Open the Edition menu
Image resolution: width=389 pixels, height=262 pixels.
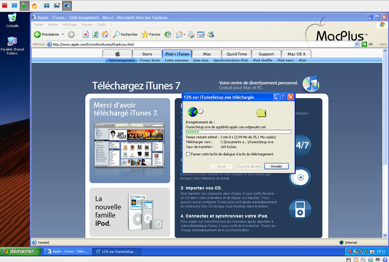click(53, 25)
